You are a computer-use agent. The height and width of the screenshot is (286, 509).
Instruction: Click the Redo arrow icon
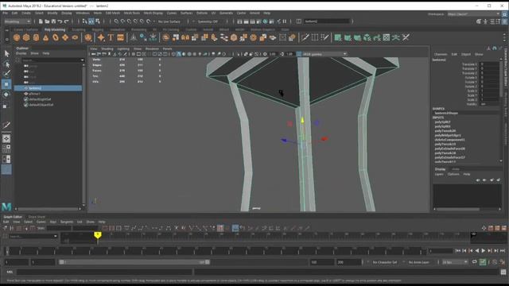coord(67,21)
